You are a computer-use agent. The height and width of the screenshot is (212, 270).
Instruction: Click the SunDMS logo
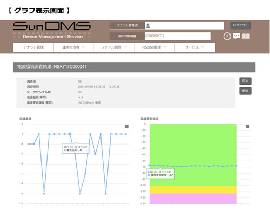point(52,26)
